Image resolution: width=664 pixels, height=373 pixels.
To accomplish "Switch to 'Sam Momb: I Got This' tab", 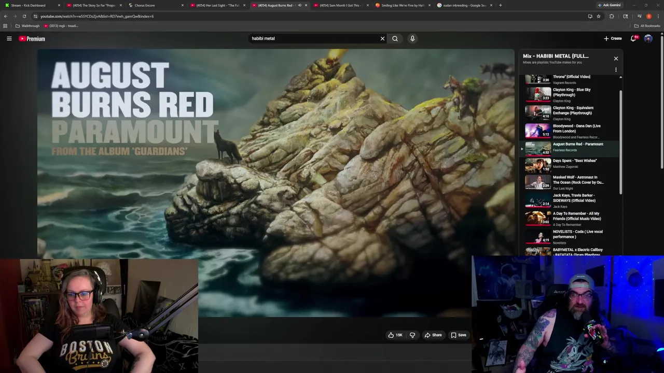I will pyautogui.click(x=341, y=5).
